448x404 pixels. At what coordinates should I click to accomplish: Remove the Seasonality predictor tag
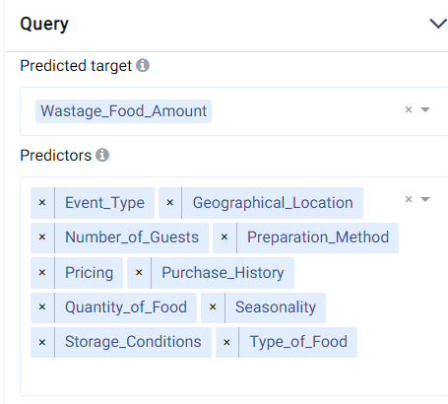213,307
